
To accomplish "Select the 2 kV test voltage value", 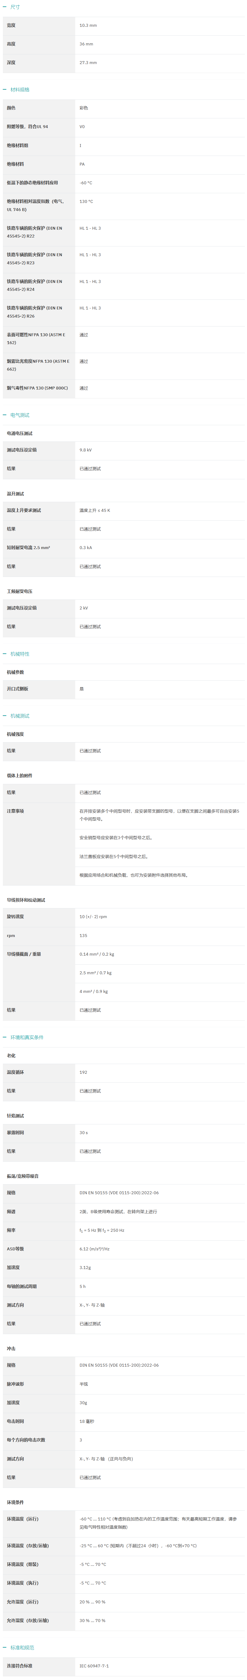I will [x=83, y=608].
